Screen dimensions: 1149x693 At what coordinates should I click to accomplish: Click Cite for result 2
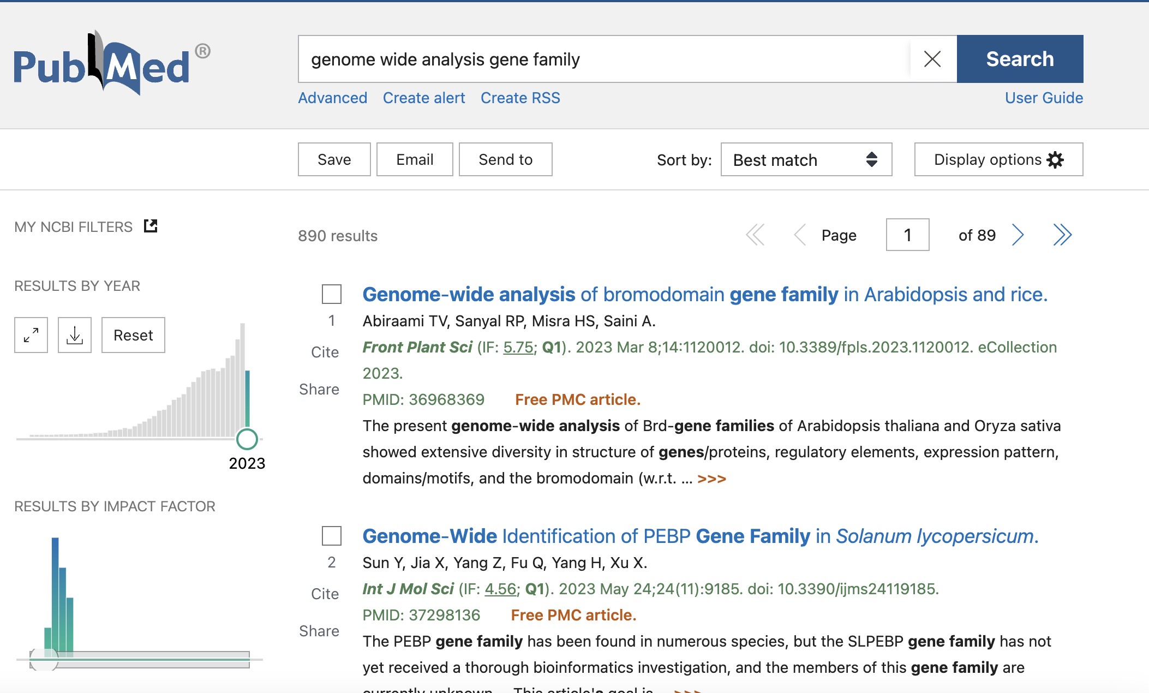pyautogui.click(x=325, y=594)
